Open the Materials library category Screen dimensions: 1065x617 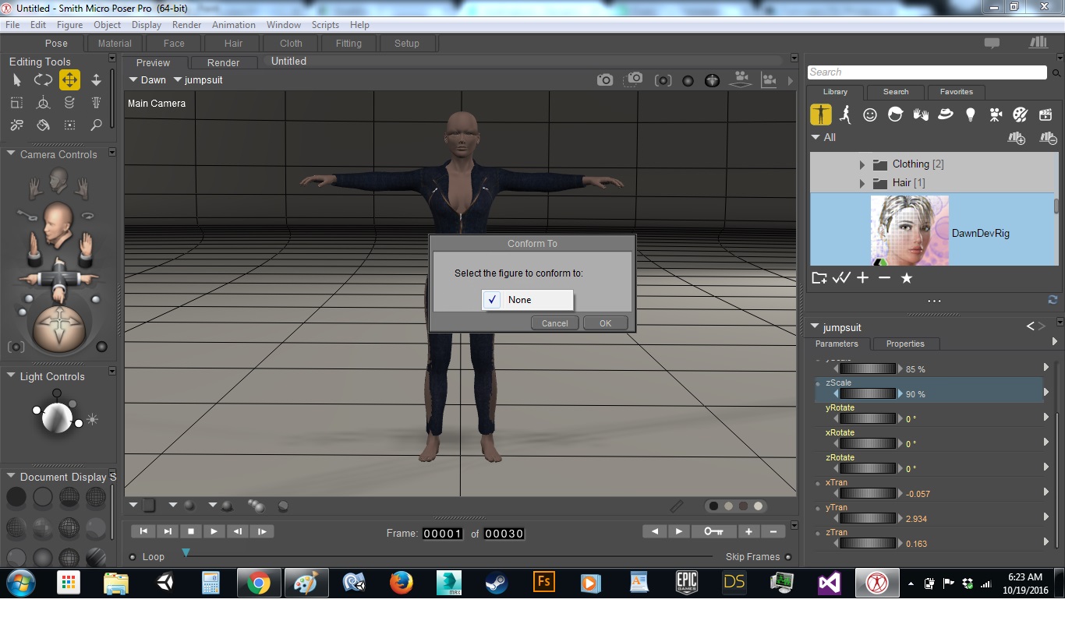coord(1020,115)
